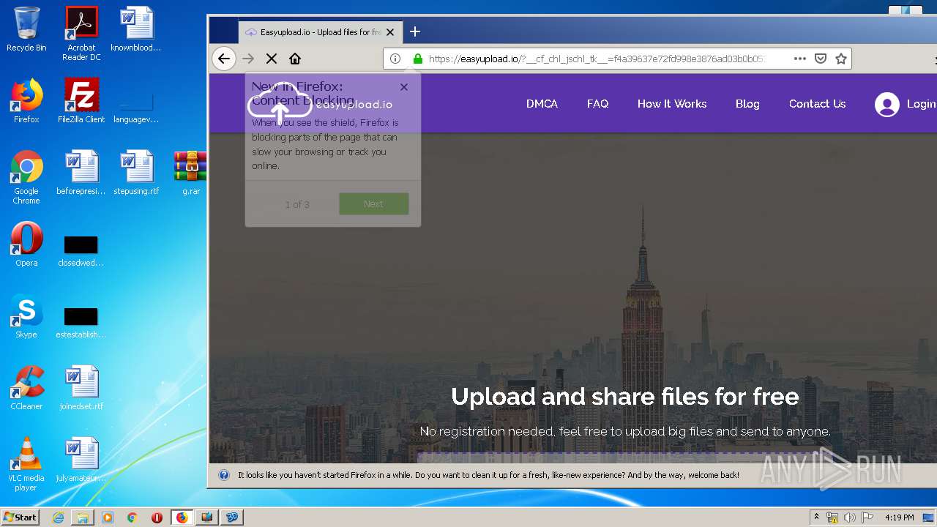Open Chrome from the taskbar
The width and height of the screenshot is (937, 527).
[x=132, y=517]
